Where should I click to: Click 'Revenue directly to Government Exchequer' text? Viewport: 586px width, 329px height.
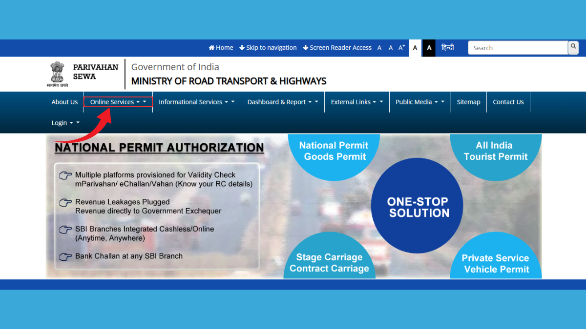148,212
